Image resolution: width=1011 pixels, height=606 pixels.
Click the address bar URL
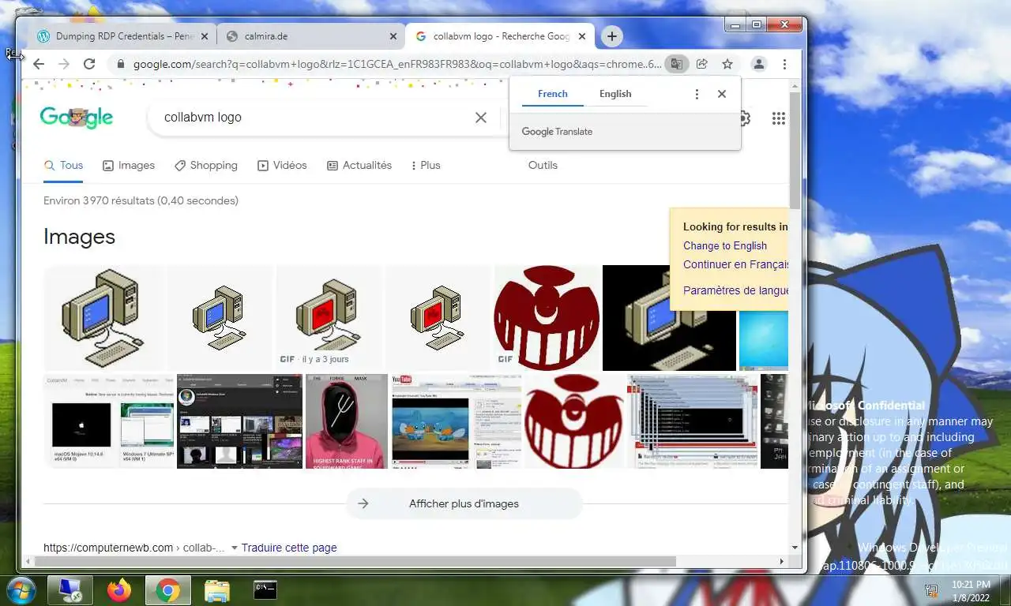click(397, 64)
